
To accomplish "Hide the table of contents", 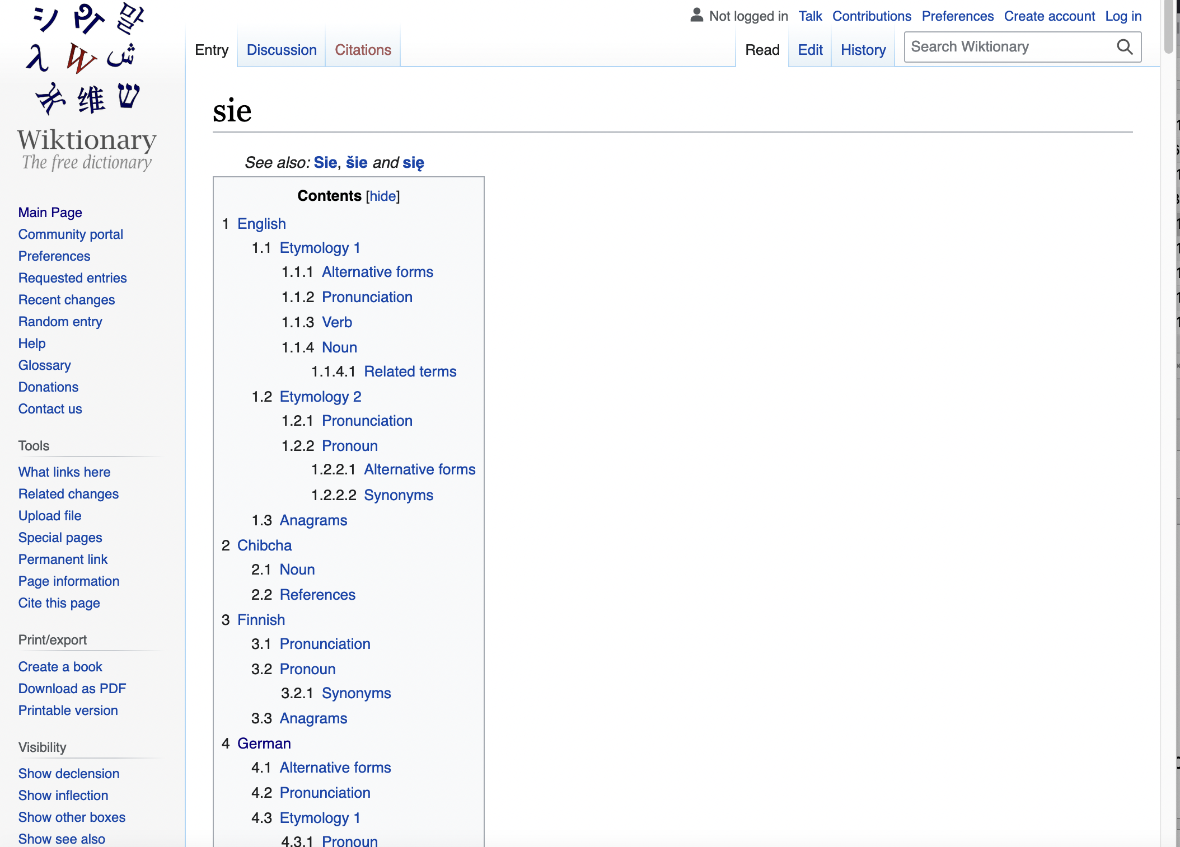I will [382, 196].
